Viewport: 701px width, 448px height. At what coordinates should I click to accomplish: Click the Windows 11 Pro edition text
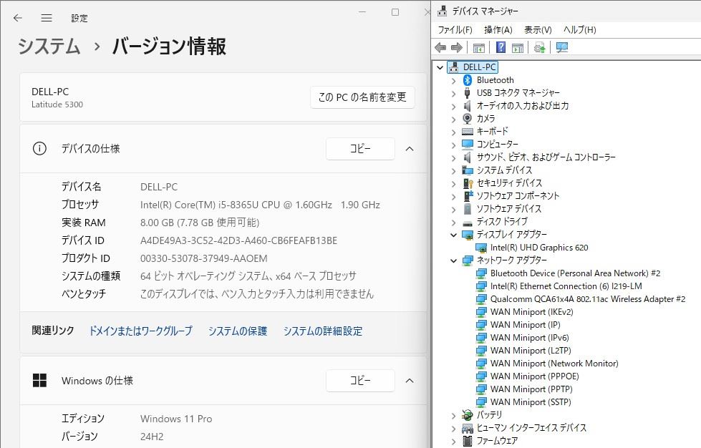pyautogui.click(x=176, y=419)
